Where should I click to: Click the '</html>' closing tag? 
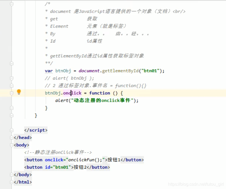[x=23, y=182]
